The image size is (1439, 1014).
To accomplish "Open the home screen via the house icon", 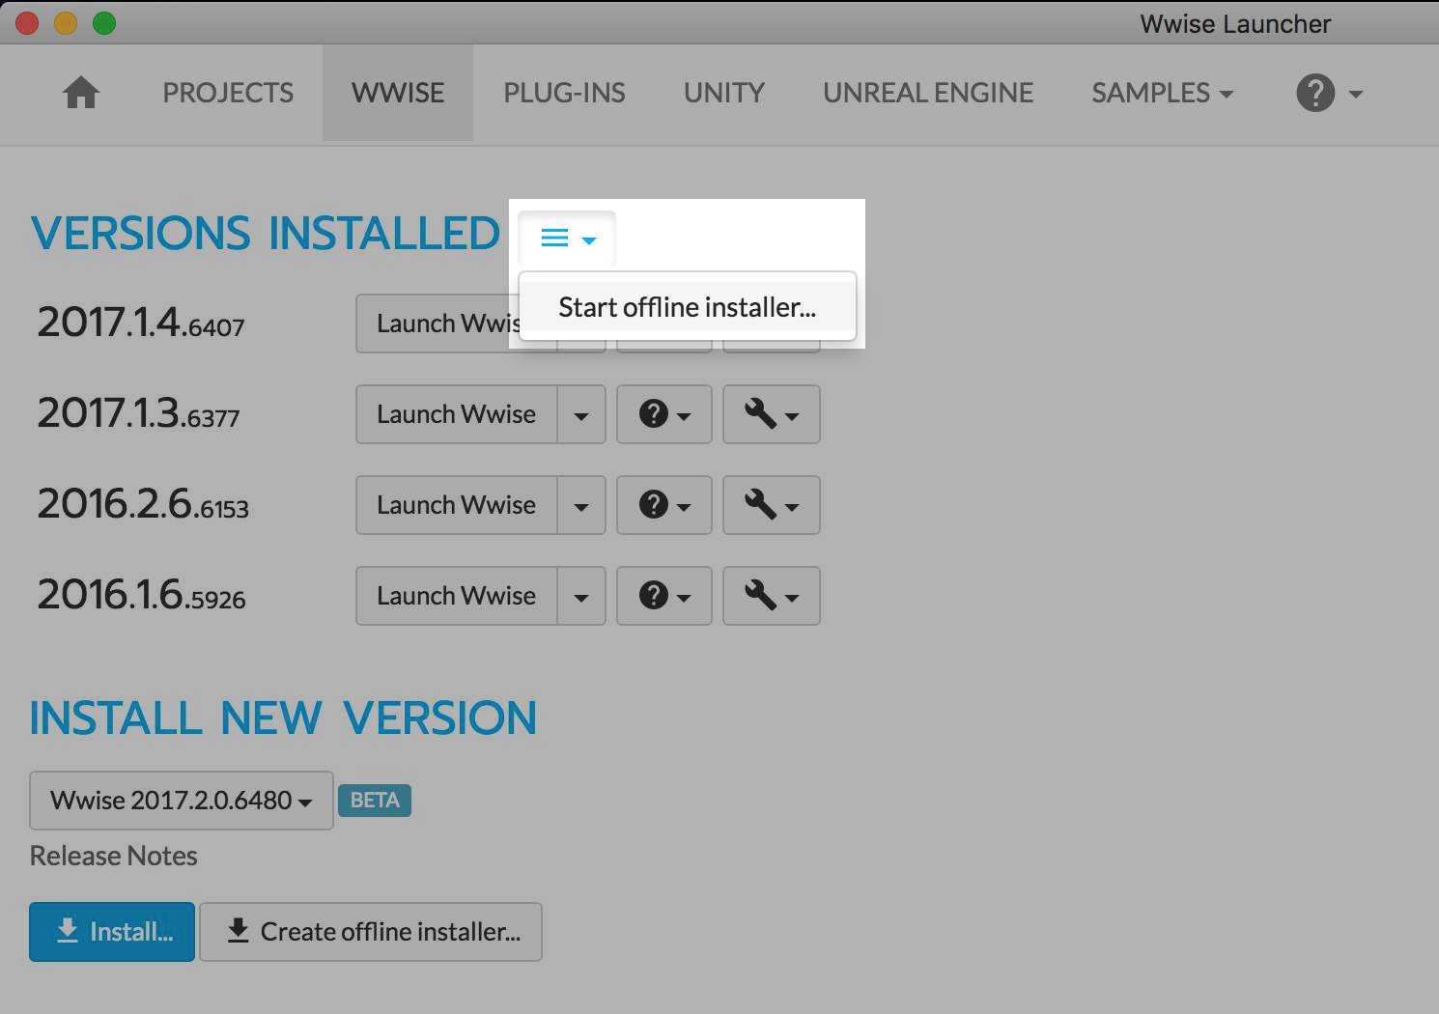I will 81,93.
